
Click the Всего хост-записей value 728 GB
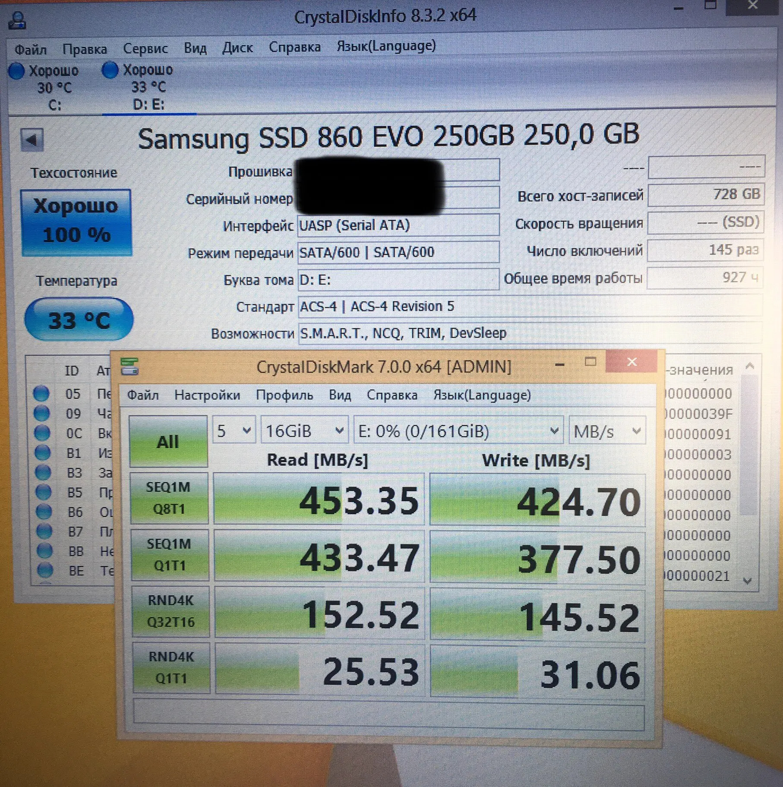pos(707,195)
